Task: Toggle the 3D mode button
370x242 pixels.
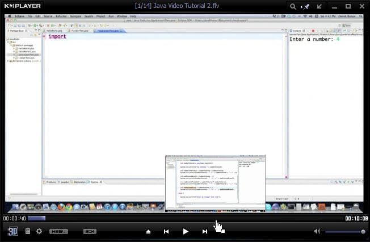Action: (x=12, y=231)
